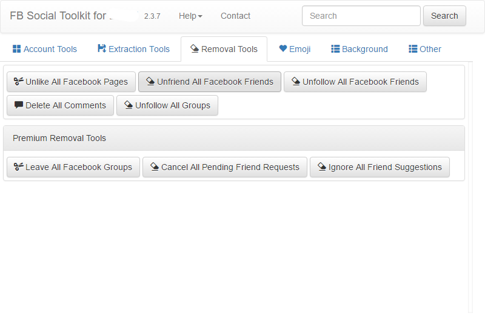
Task: Click the eraser icon on Cancel All Pending Friend Requests
Action: coord(155,167)
